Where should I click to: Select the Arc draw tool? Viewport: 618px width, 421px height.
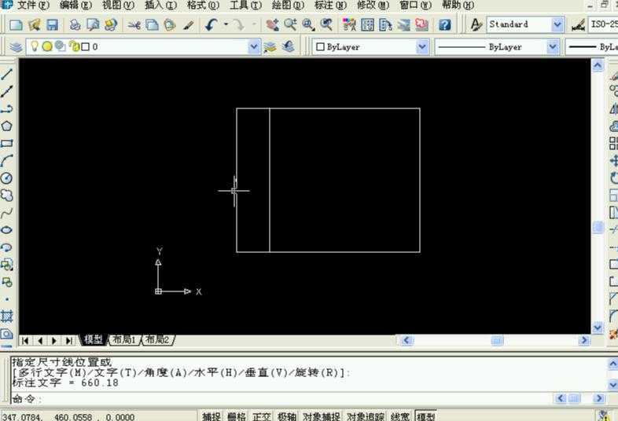[x=7, y=161]
